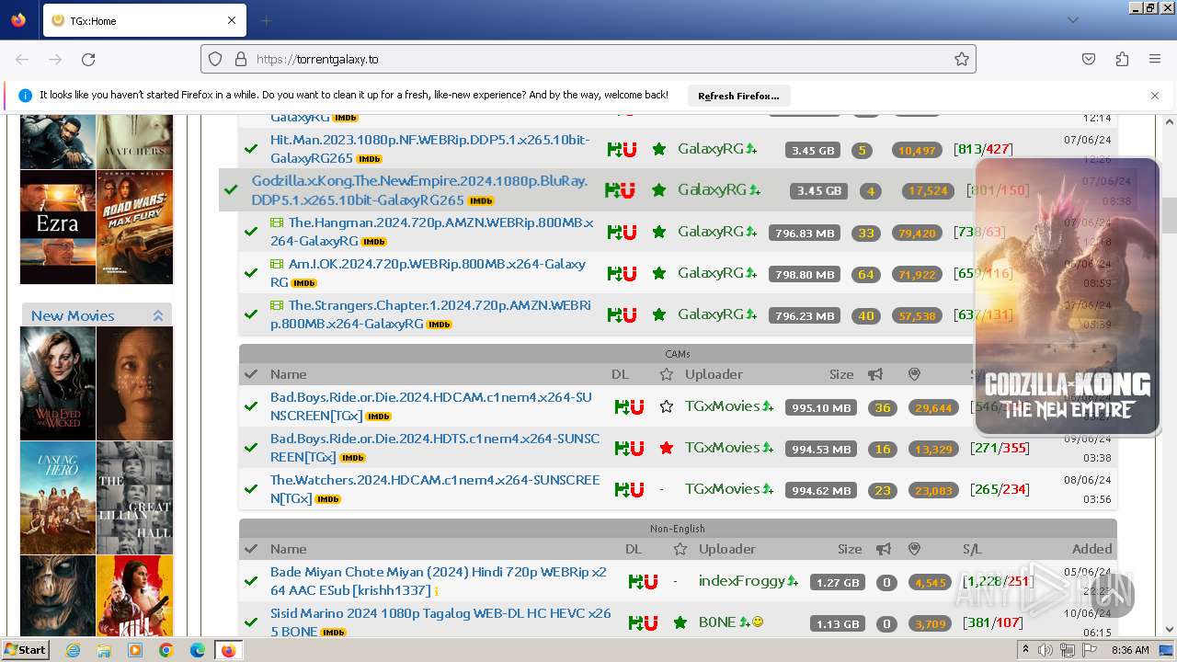The image size is (1177, 662).
Task: Open Godzilla.x.Kong.The.New.Empire torrent page
Action: click(x=419, y=190)
